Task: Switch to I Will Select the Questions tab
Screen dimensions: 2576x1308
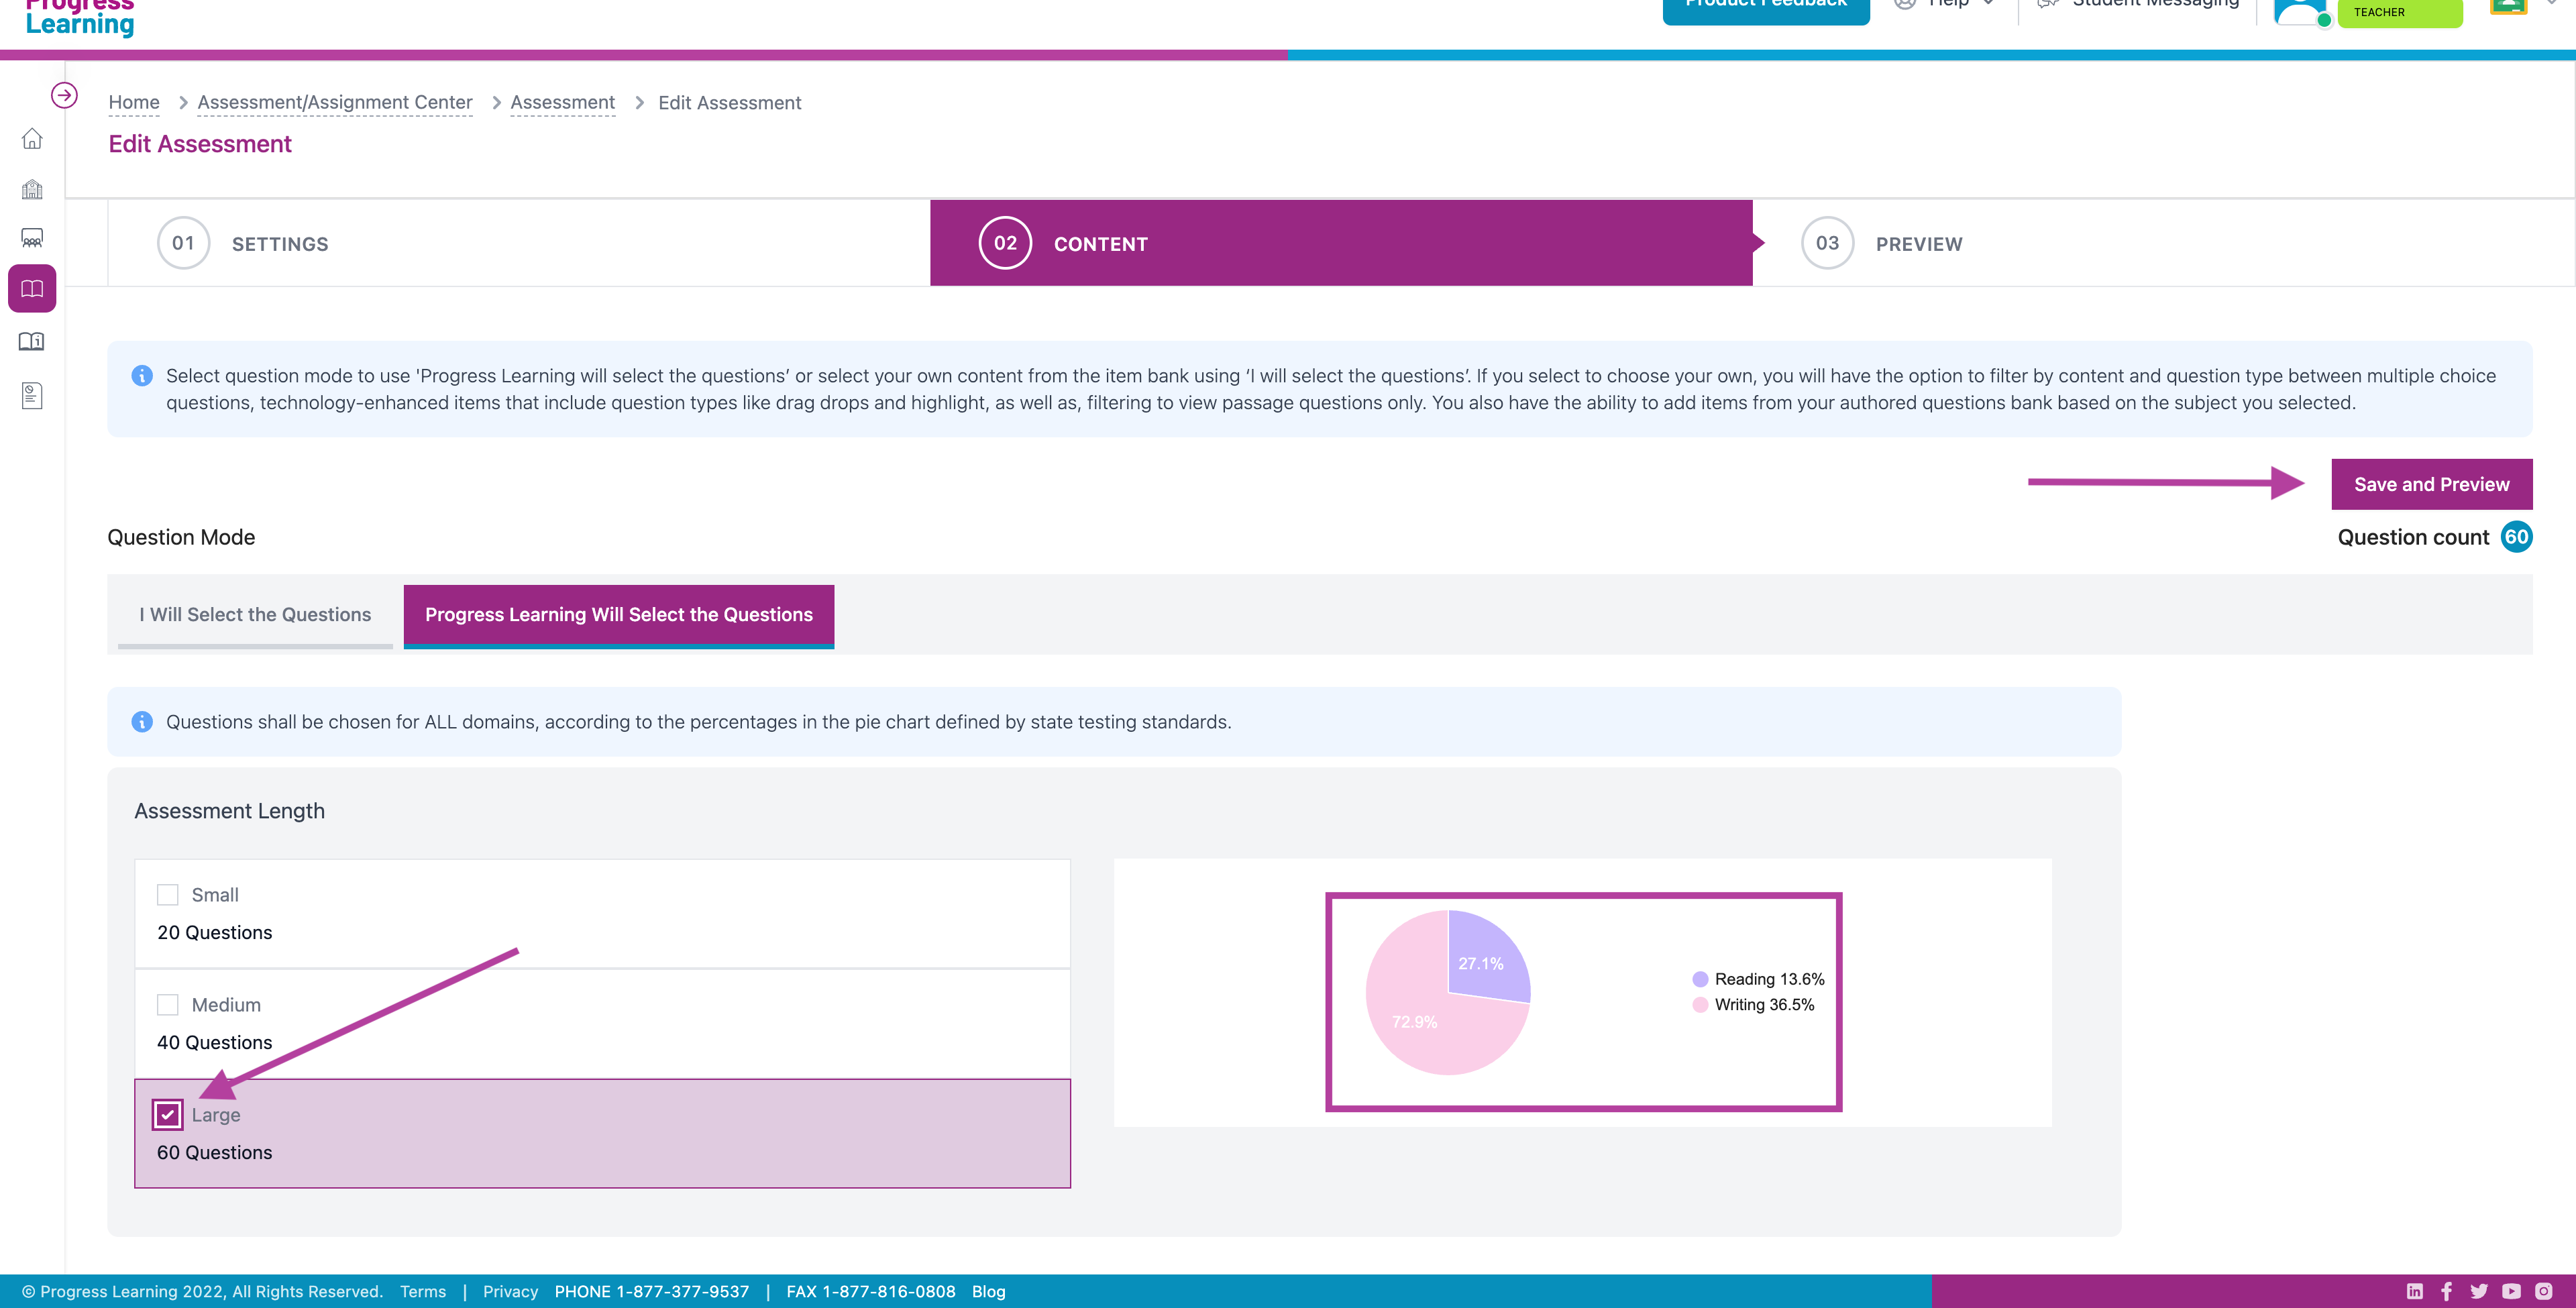Action: pos(255,615)
